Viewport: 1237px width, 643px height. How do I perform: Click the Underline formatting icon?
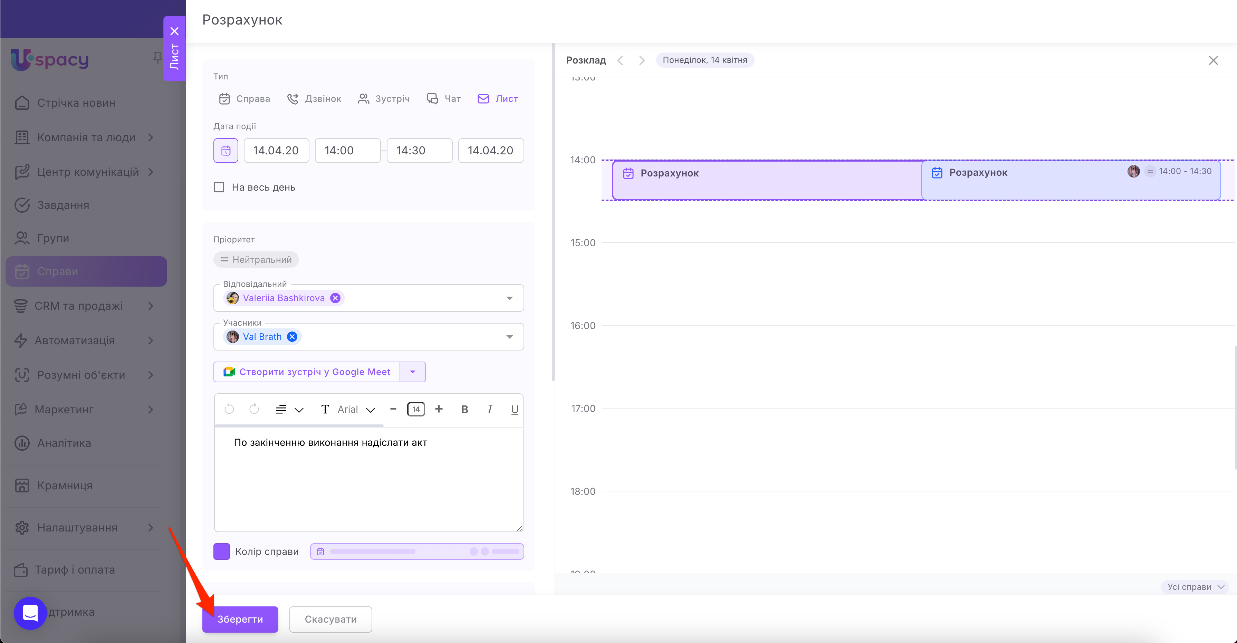click(x=514, y=409)
